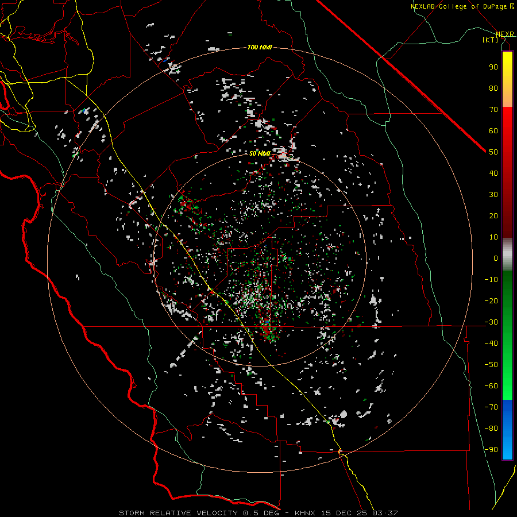This screenshot has height=517, width=517.
Task: Click the -80 value on the velocity scale
Action: point(491,429)
